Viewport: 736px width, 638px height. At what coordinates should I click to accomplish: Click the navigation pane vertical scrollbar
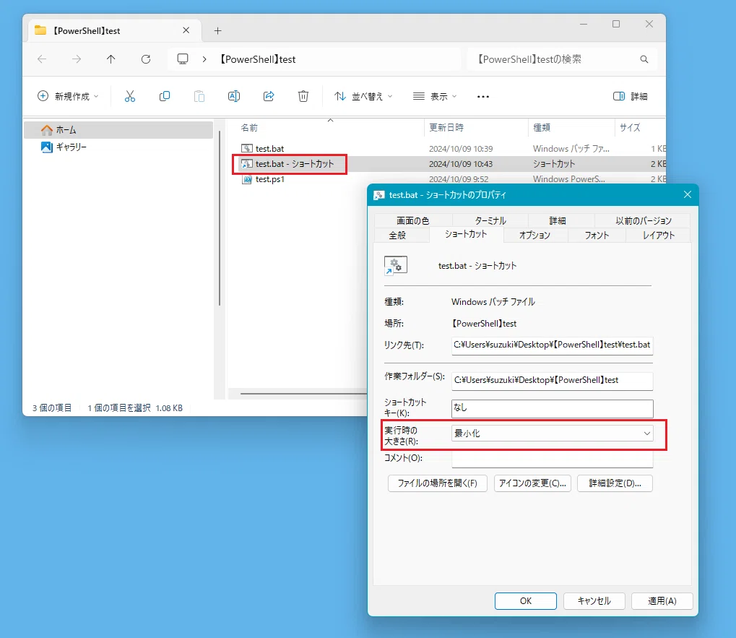[x=219, y=217]
